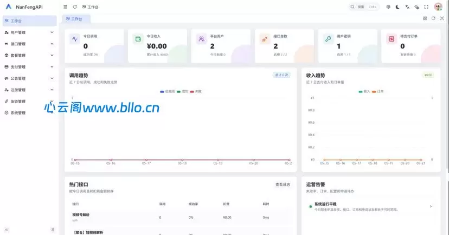This screenshot has width=449, height=235.
Task: Toggle the 收入 legend series
Action: (364, 91)
